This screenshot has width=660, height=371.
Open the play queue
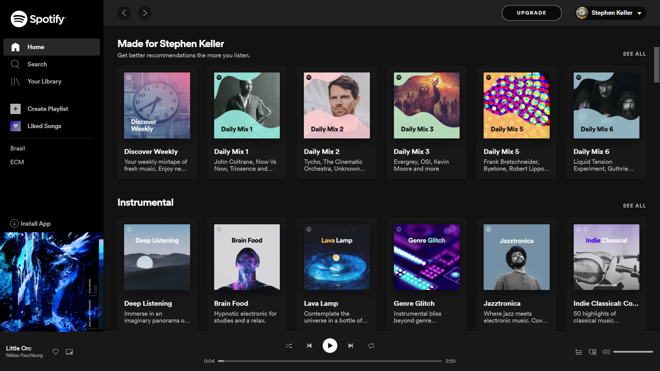579,352
